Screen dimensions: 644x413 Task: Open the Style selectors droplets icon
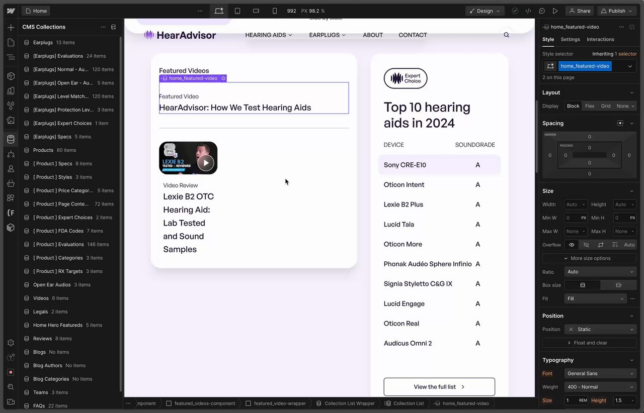pos(11,106)
